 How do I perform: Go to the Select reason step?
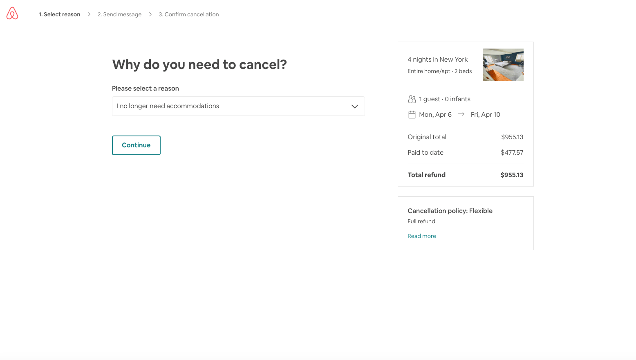pos(59,14)
